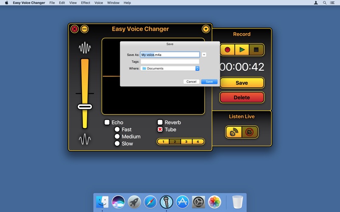This screenshot has width=340, height=212.
Task: Open Photos from the Dock
Action: coord(215,202)
